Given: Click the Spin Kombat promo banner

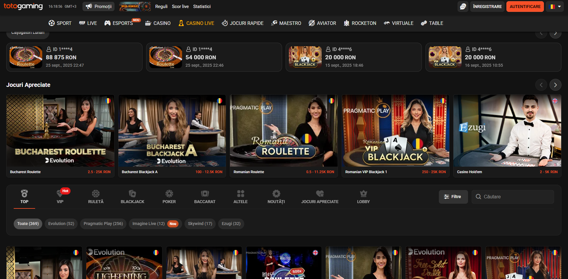Looking at the screenshot, I should 135,7.
